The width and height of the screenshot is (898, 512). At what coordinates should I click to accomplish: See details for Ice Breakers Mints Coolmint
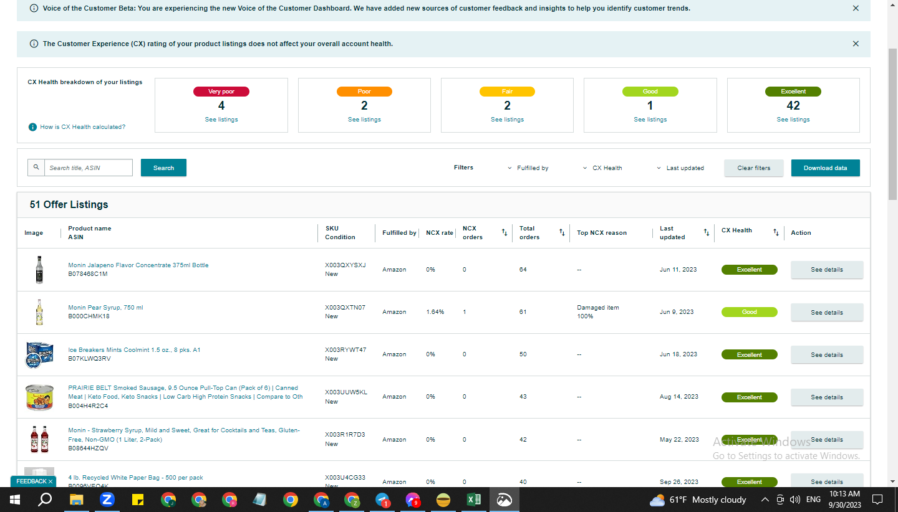coord(827,354)
